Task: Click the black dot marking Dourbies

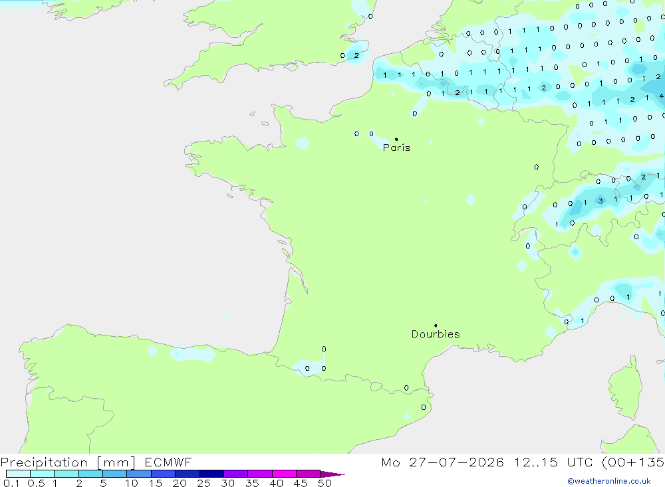Action: click(436, 326)
